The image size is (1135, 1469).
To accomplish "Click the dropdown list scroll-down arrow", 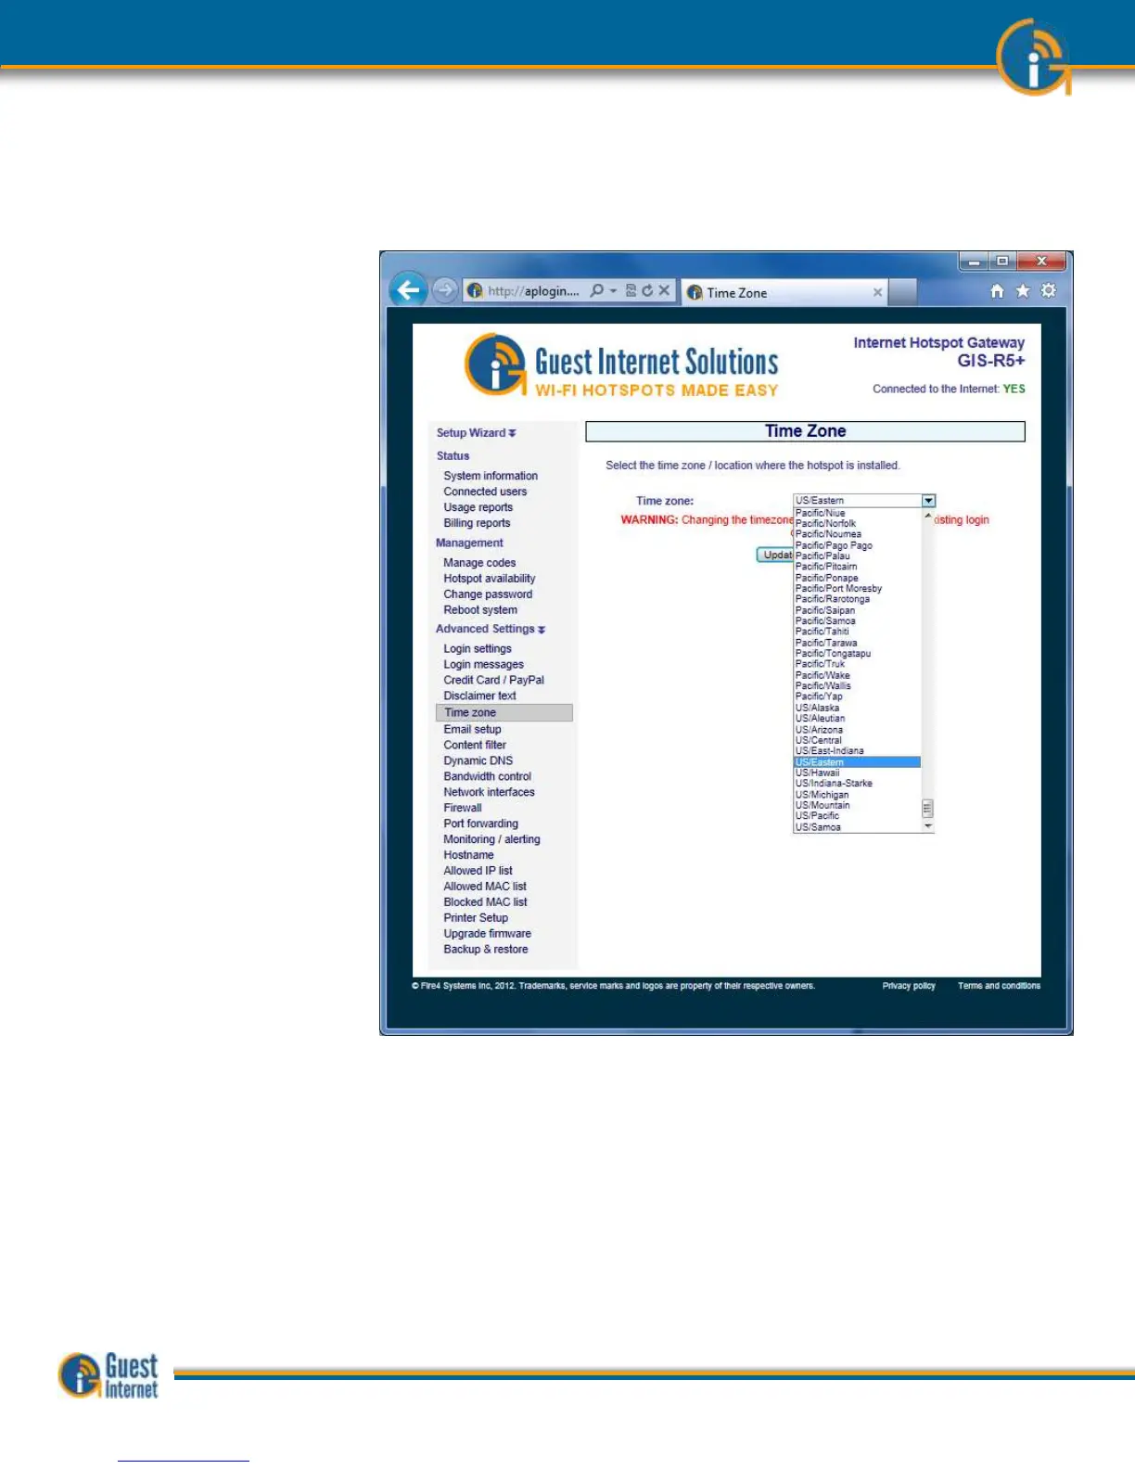I will pos(927,826).
